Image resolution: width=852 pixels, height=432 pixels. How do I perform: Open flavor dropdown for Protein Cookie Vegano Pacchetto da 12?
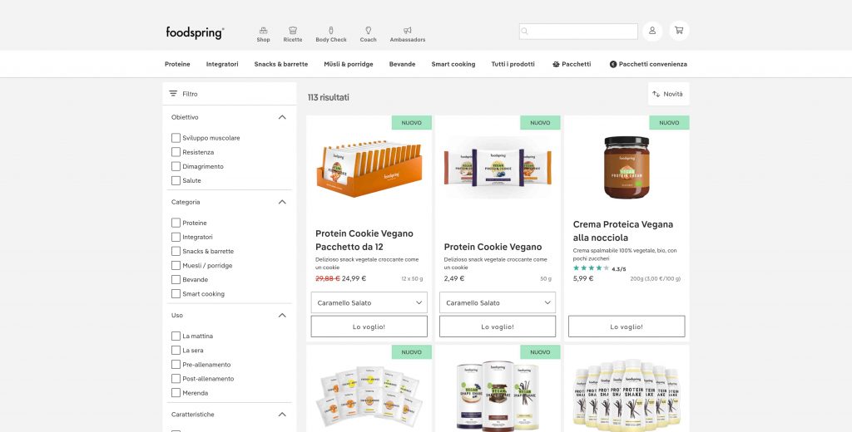point(369,303)
